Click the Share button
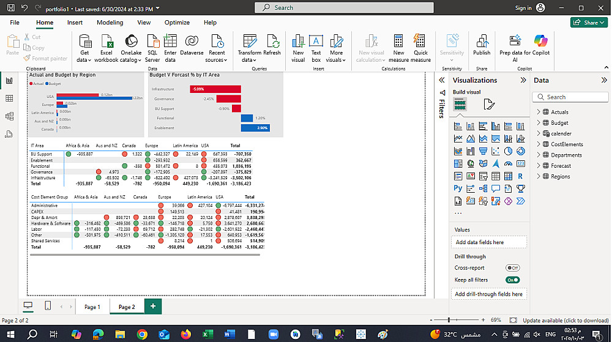 click(x=589, y=23)
